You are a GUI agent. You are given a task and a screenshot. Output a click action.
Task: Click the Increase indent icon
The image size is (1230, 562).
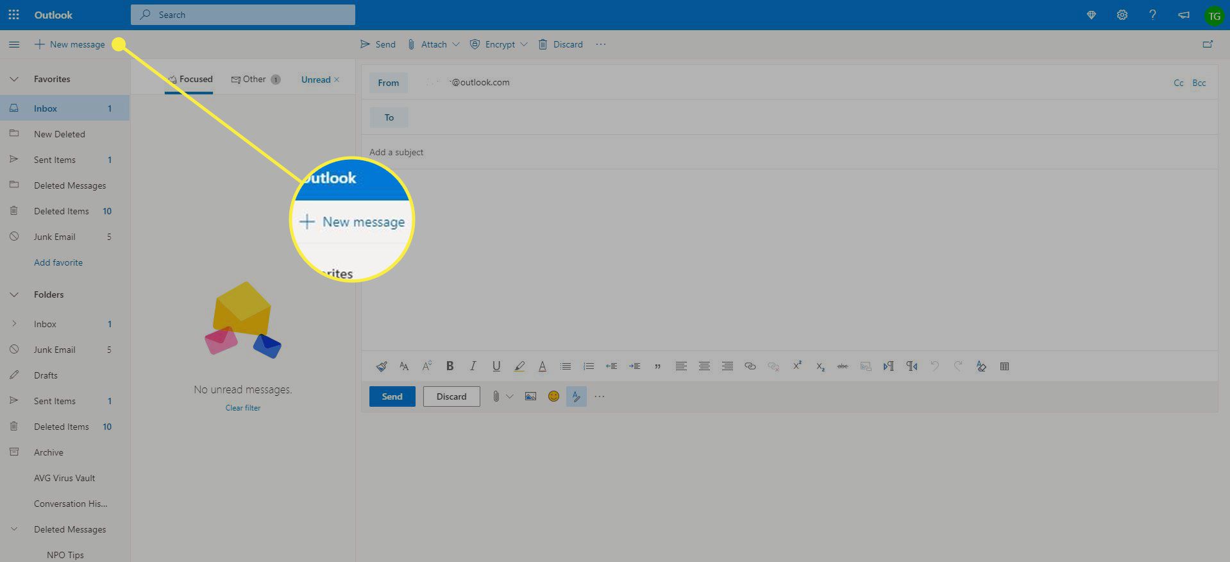point(635,366)
